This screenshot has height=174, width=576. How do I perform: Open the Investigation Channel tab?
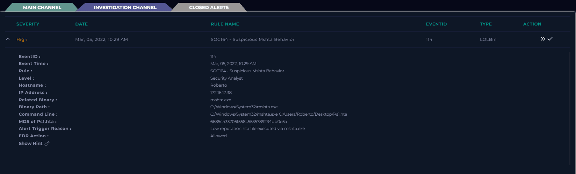[x=125, y=7]
